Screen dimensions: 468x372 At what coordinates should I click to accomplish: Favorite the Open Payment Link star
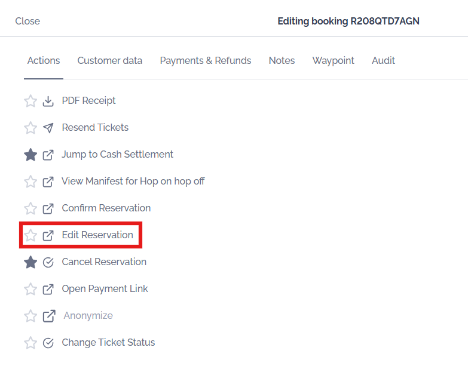coord(30,289)
